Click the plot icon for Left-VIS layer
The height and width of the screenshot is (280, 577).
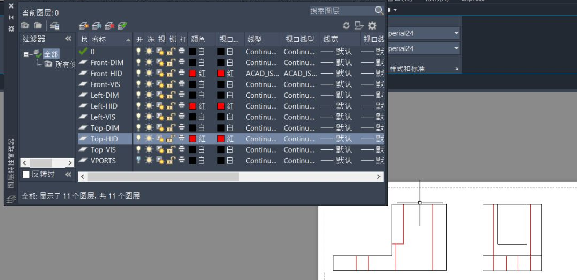[182, 117]
